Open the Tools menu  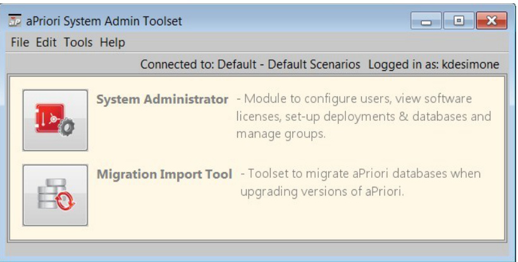(78, 42)
